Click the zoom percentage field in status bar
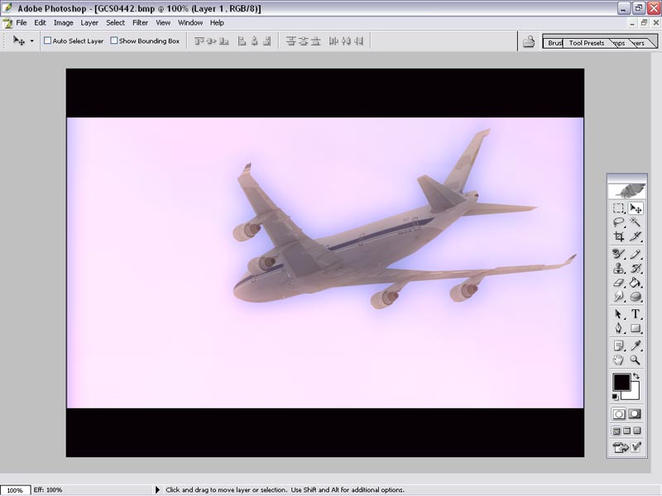Viewport: 662px width, 496px height. tap(15, 490)
